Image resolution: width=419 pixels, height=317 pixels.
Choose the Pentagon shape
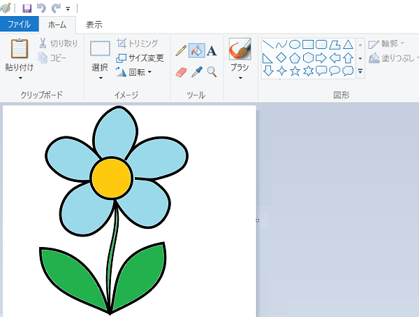tap(295, 58)
